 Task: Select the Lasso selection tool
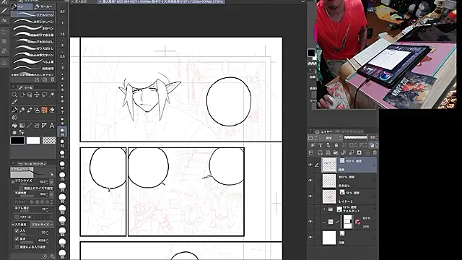[45, 95]
